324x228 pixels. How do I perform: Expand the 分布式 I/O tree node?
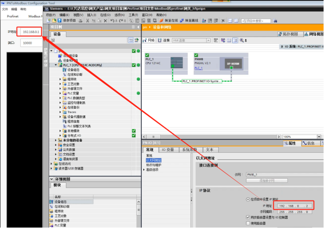coord(60,135)
